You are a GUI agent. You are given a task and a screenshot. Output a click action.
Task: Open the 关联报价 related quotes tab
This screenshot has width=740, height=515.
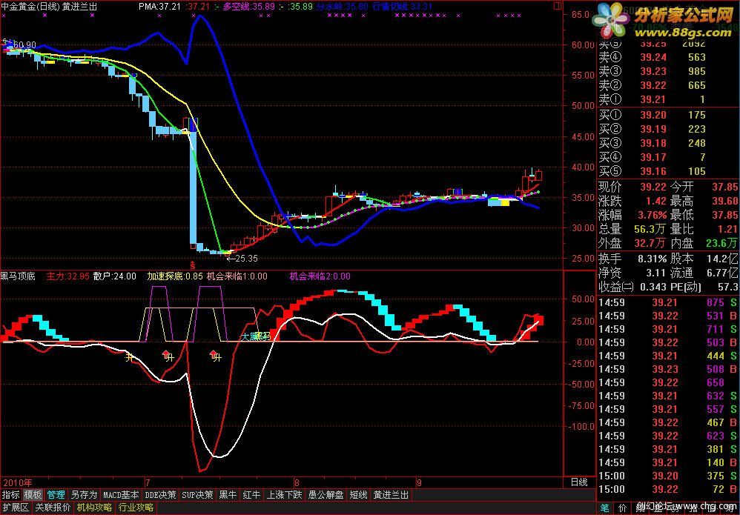point(53,508)
